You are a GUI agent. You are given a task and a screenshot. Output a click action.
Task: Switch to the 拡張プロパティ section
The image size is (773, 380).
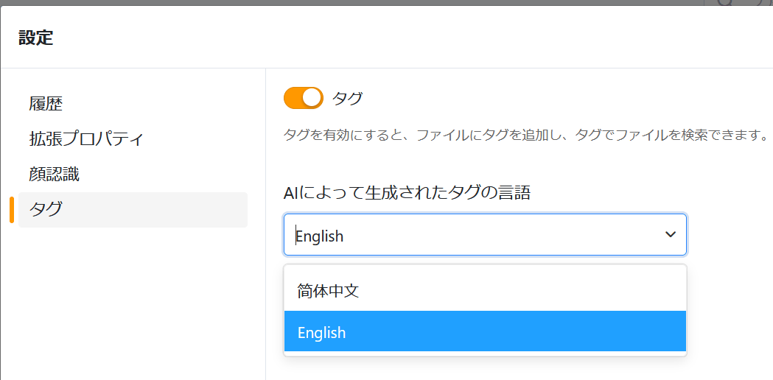[x=86, y=138]
